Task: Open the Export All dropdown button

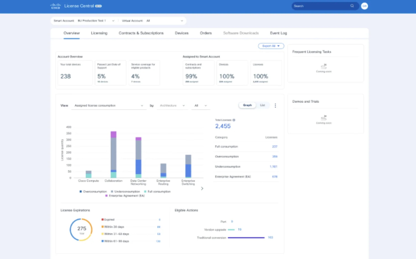Action: (271, 46)
